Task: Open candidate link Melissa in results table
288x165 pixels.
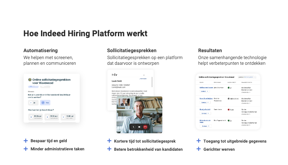Action: pyautogui.click(x=206, y=88)
